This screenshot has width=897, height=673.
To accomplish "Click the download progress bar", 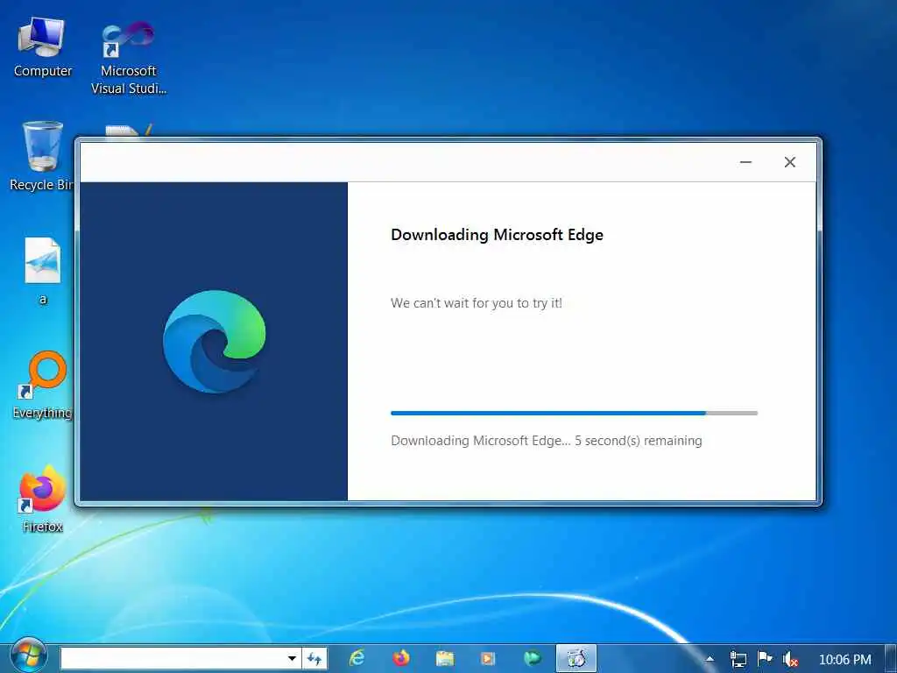I will 574,413.
